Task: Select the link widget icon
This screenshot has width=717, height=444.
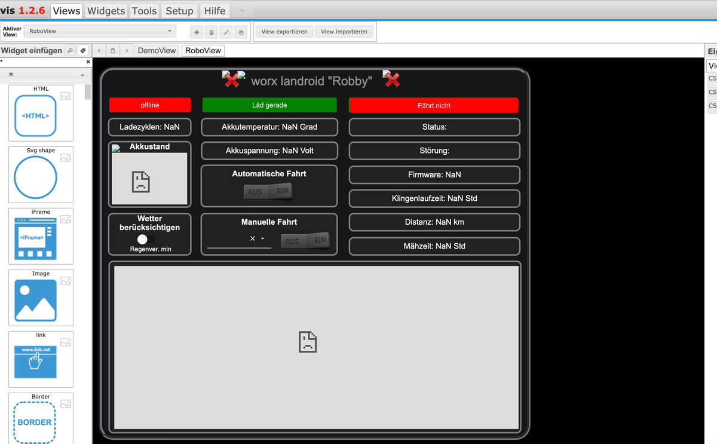Action: pos(35,362)
